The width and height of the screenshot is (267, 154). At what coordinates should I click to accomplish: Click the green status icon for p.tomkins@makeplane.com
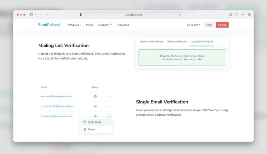pyautogui.click(x=95, y=96)
